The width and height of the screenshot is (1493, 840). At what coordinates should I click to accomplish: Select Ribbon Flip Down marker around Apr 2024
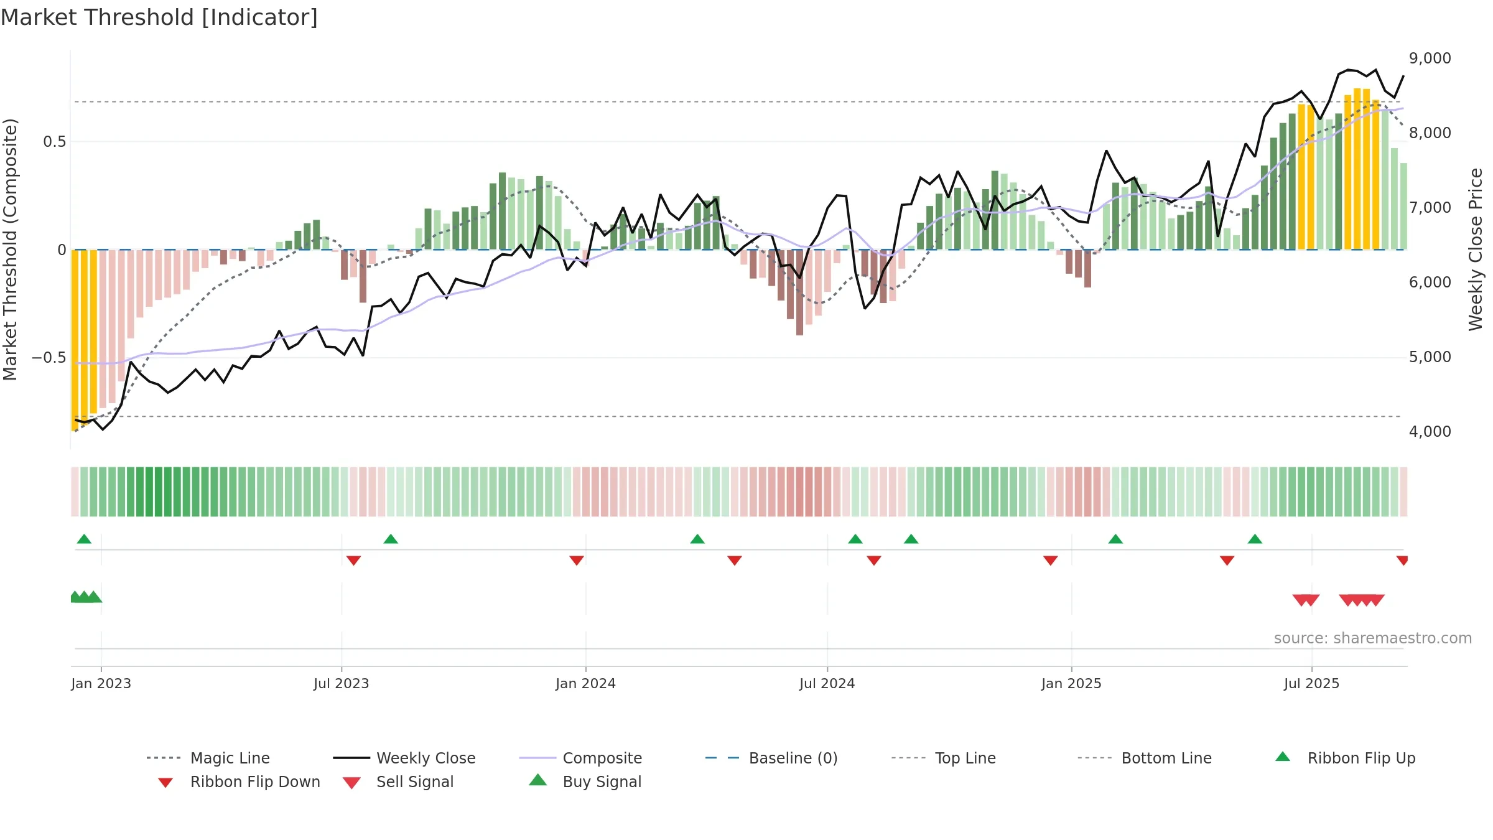(x=735, y=561)
